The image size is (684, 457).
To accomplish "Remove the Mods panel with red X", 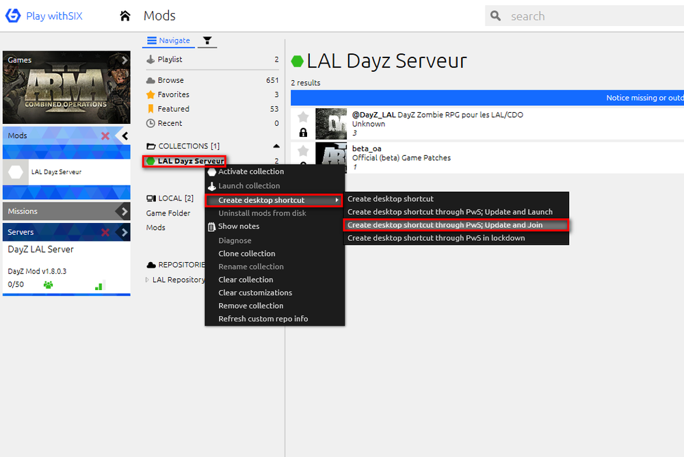I will [x=105, y=135].
